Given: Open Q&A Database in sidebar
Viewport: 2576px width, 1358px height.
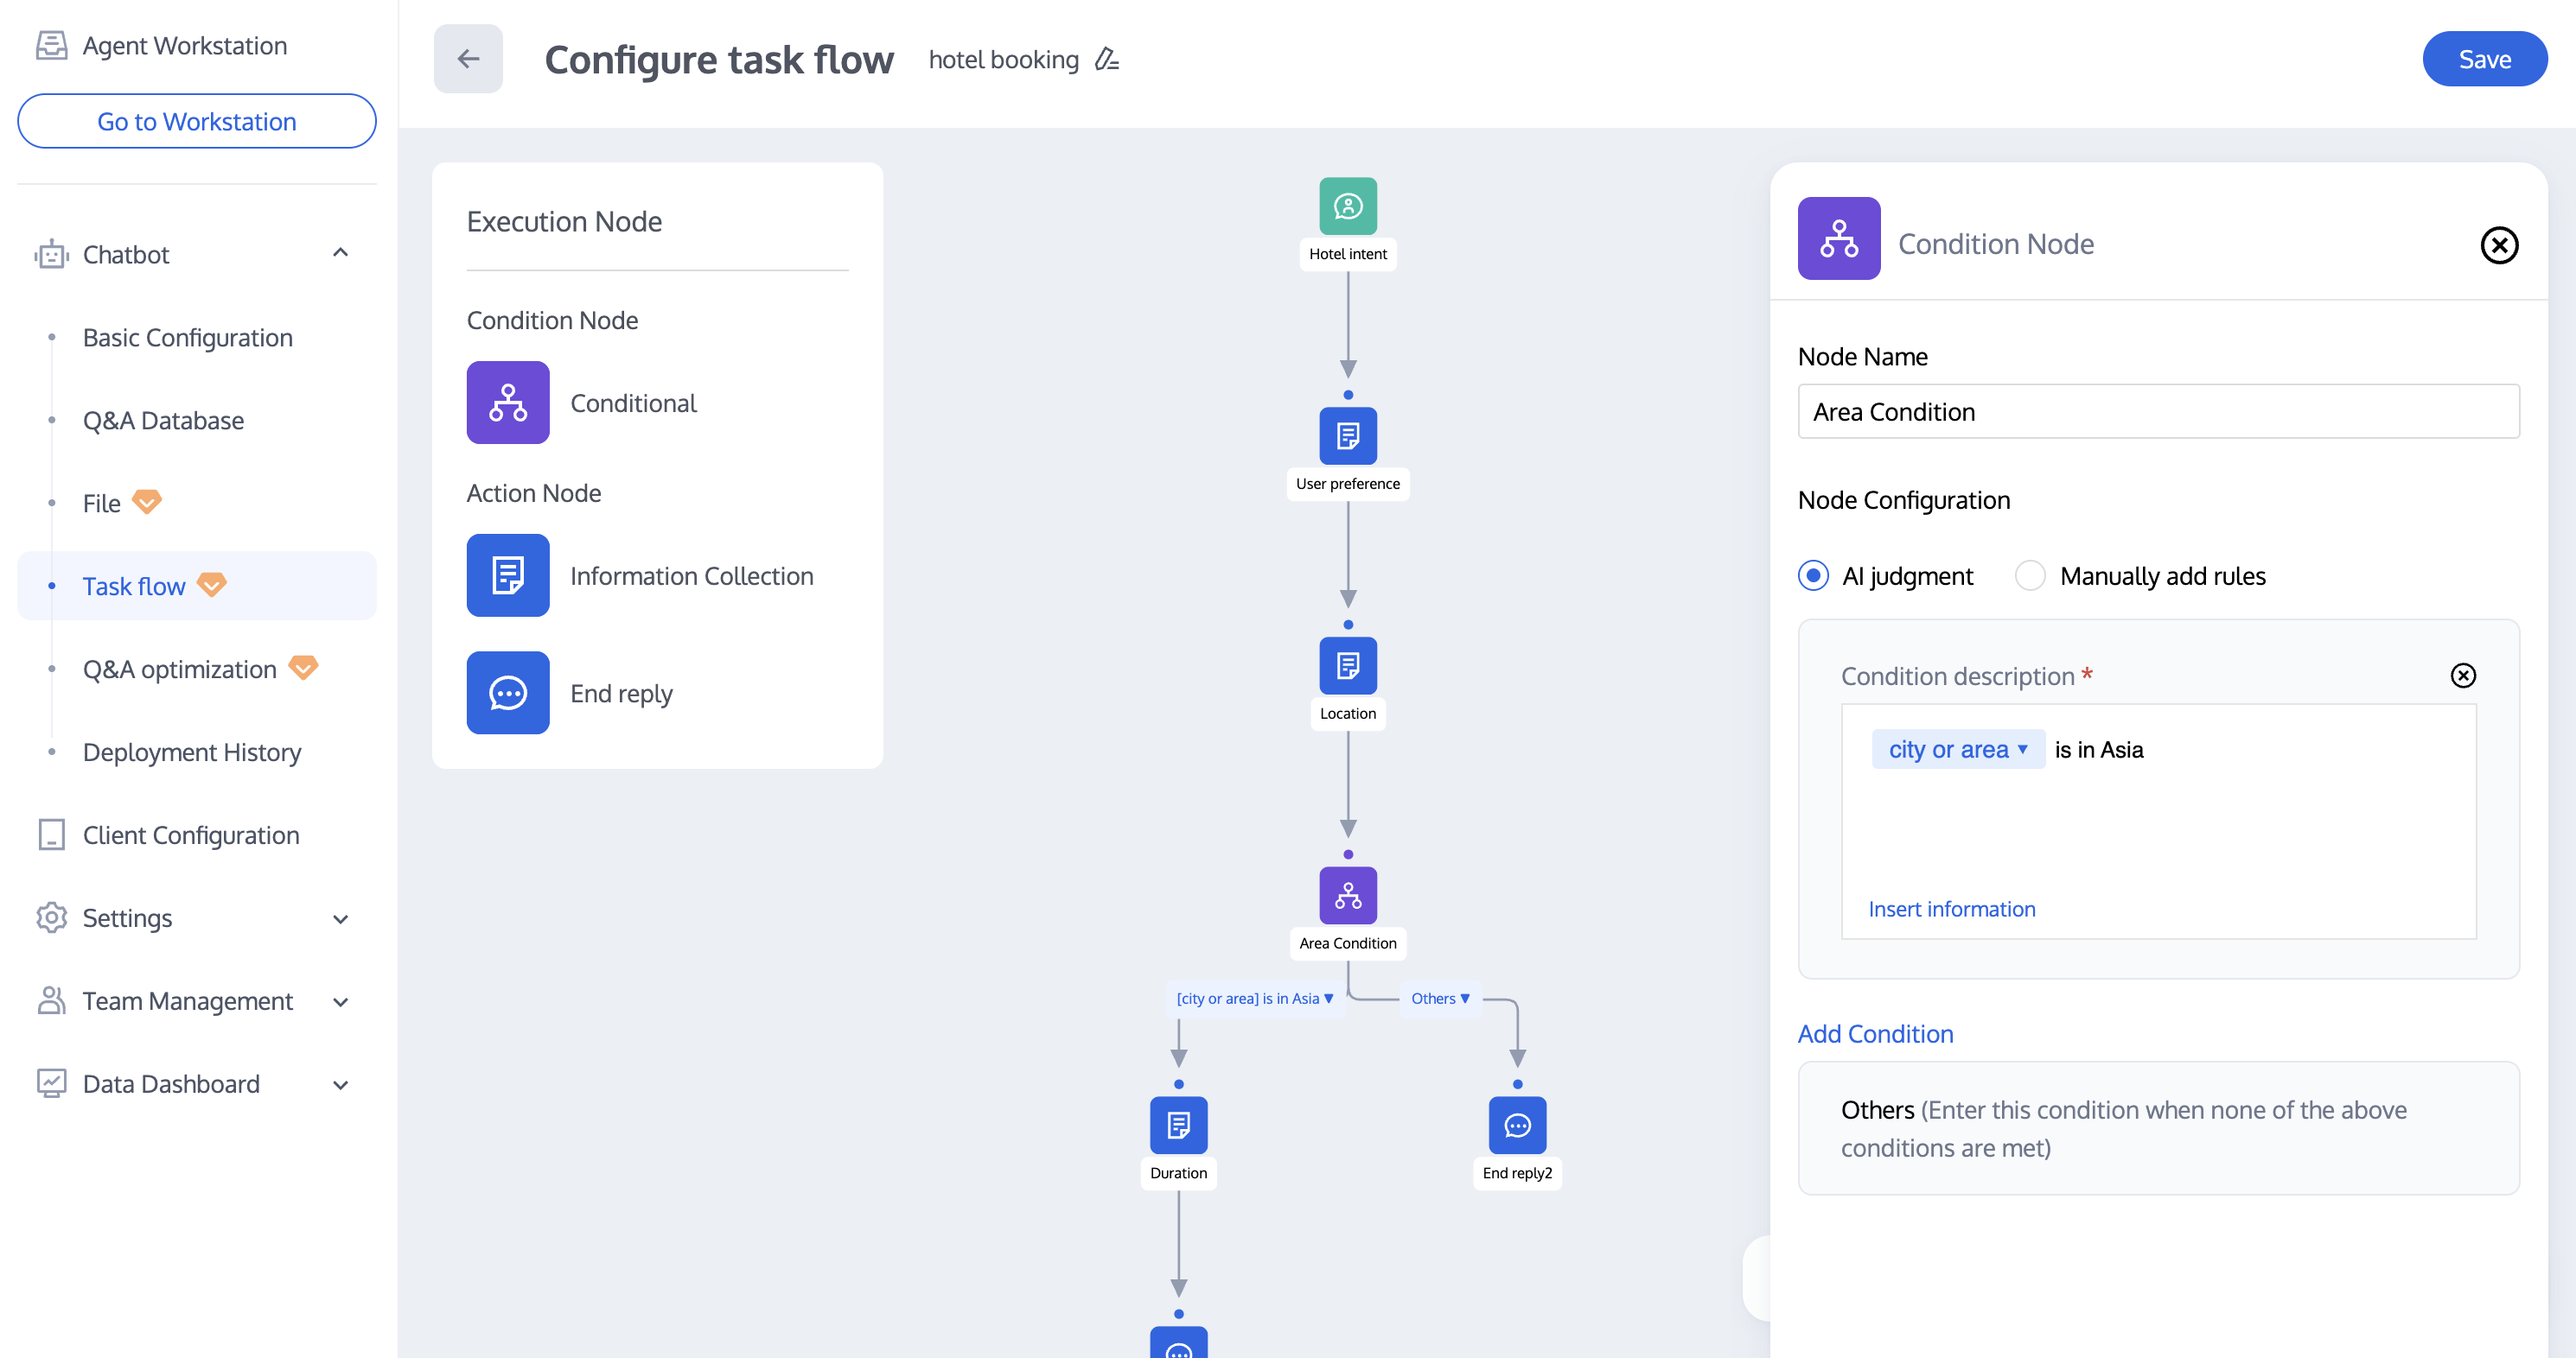Looking at the screenshot, I should coord(163,421).
